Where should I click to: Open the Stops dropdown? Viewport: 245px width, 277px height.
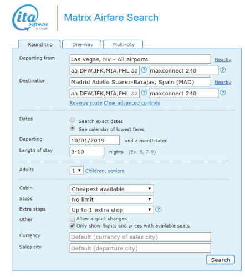tap(111, 199)
